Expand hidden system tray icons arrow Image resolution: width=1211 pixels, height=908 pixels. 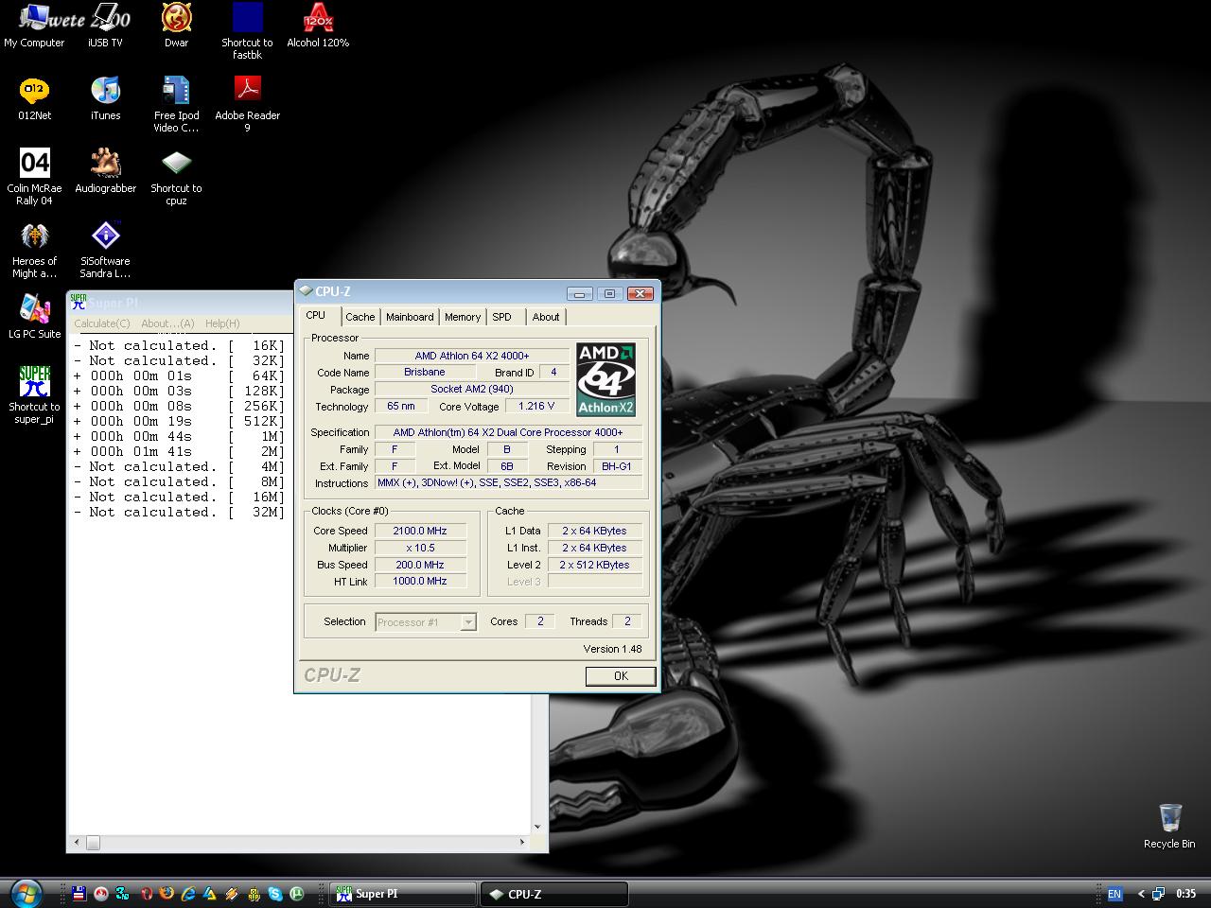click(1141, 894)
